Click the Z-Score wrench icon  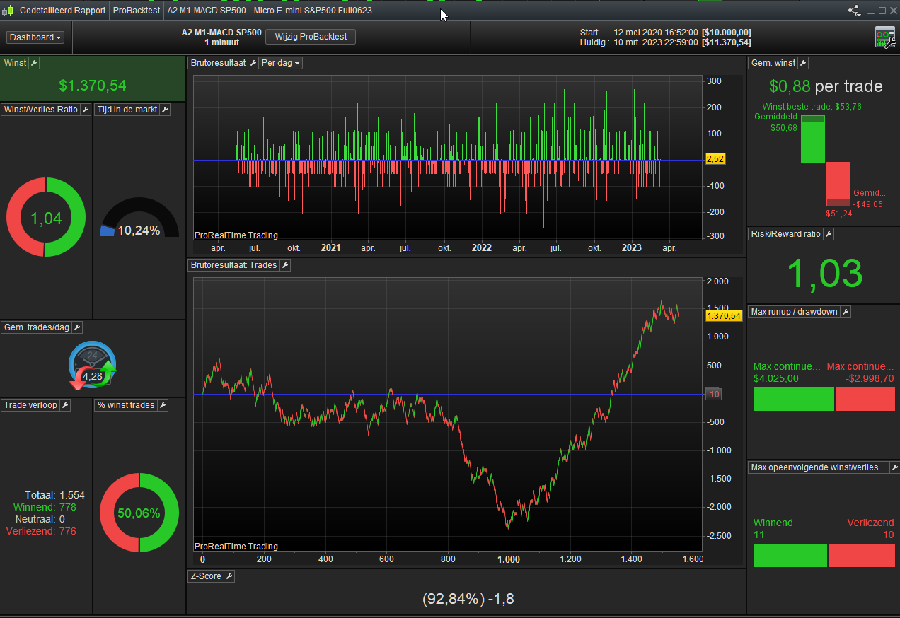tap(229, 576)
